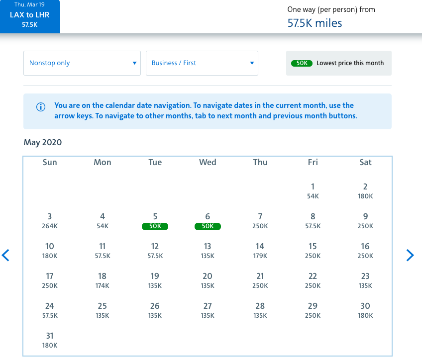This screenshot has height=363, width=422.
Task: Click the 57.5K miles price link
Action: pyautogui.click(x=315, y=23)
